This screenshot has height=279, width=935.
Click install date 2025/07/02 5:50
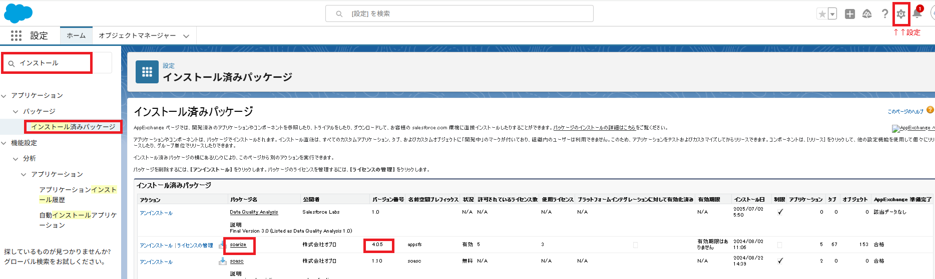coord(748,212)
